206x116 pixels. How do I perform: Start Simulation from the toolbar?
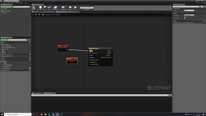pyautogui.click(x=70, y=8)
